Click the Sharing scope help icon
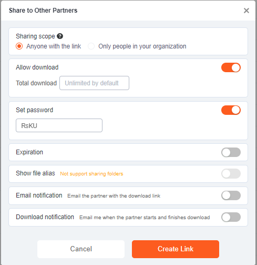This screenshot has width=257, height=265. [60, 36]
